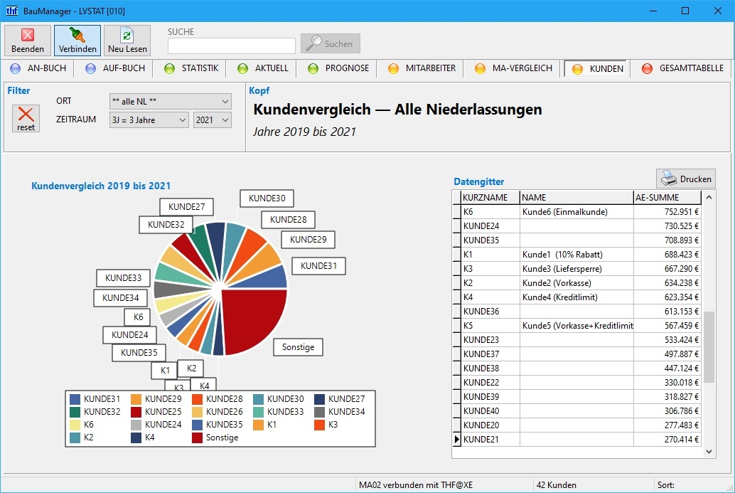Expand the ORT dropdown showing alle NL
Screen dimensions: 735x493
pyautogui.click(x=171, y=101)
